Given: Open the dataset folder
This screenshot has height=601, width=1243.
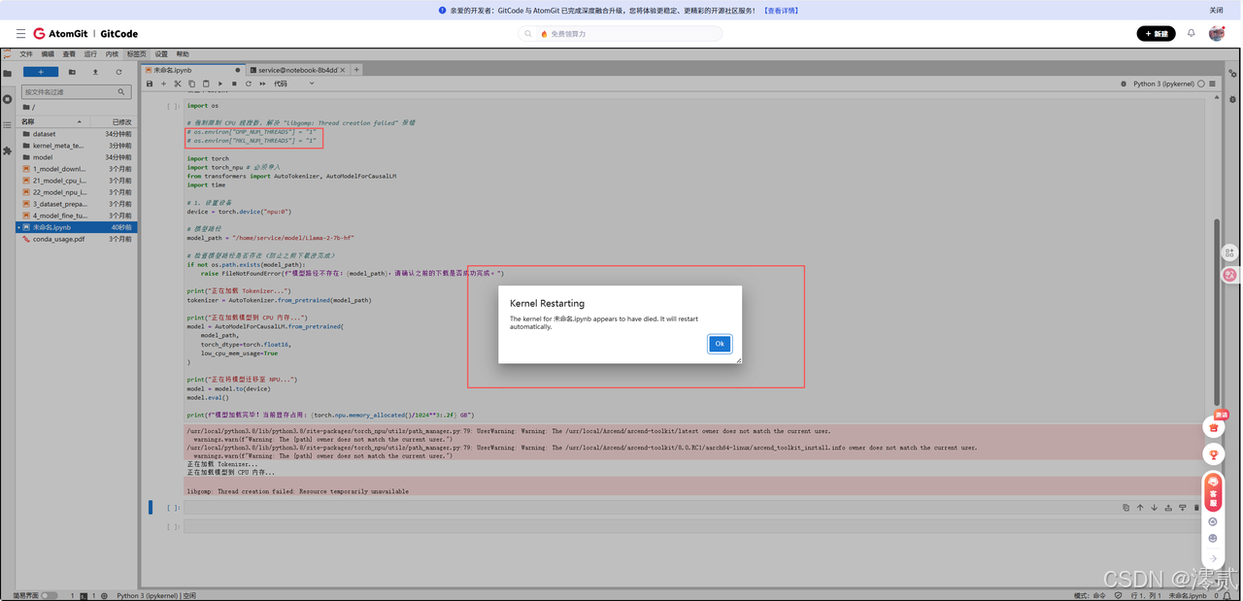Looking at the screenshot, I should click(78, 134).
